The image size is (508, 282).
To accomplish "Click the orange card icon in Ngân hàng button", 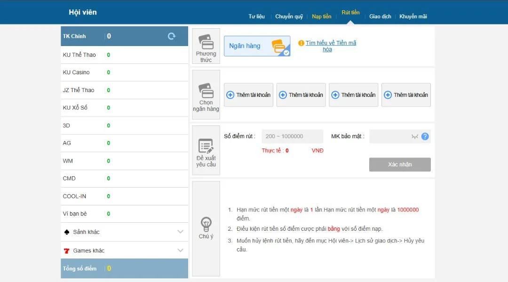I will 278,46.
